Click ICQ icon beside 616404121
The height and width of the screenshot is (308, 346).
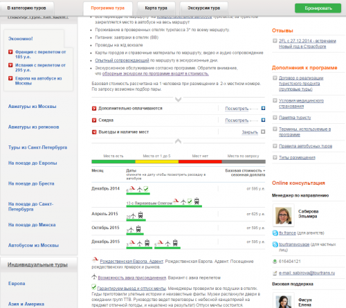[x=275, y=262]
